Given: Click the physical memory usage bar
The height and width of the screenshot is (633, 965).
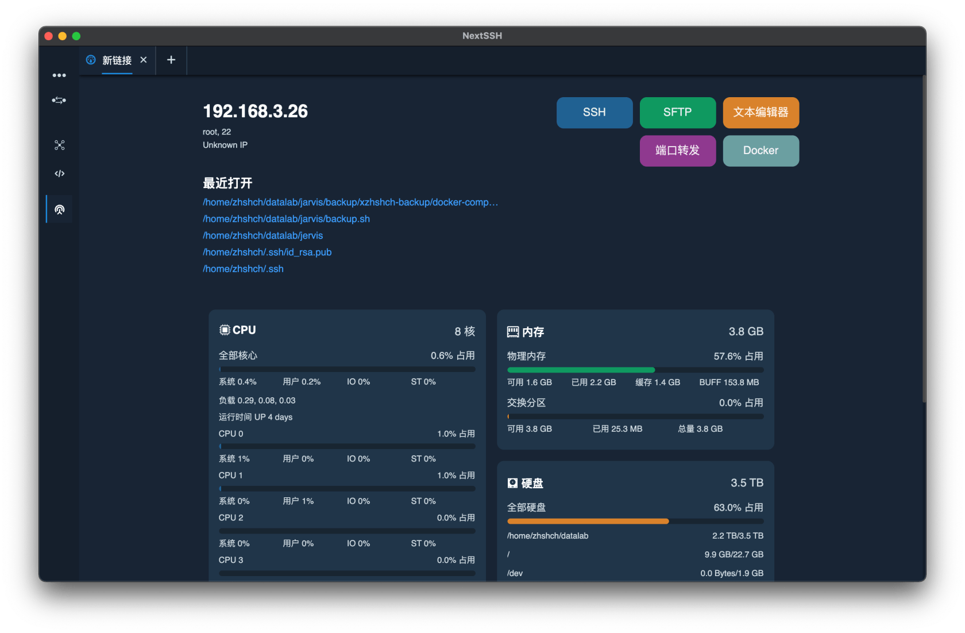Looking at the screenshot, I should [x=635, y=370].
